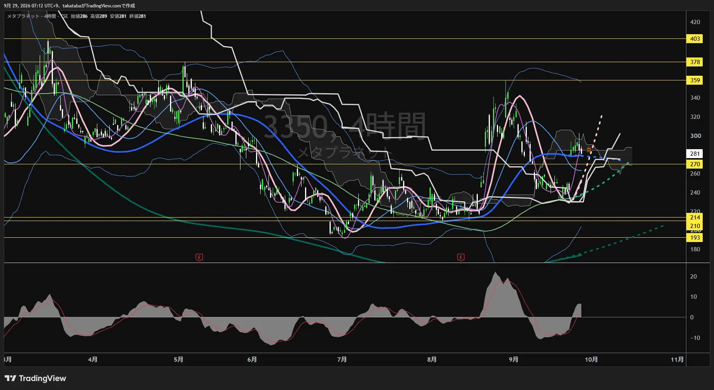This screenshot has height=390, width=714.
Task: Click the 420 price scale tick
Action: [x=695, y=22]
